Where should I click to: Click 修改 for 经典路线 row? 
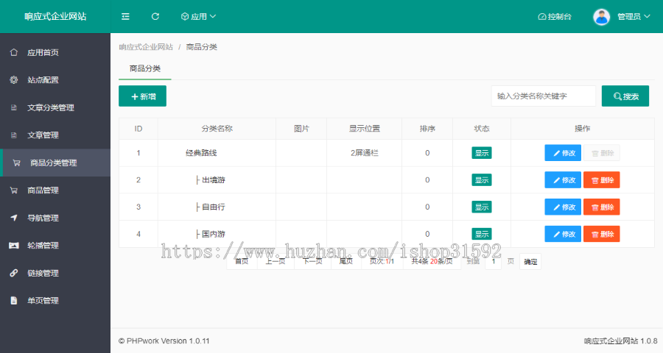point(563,153)
